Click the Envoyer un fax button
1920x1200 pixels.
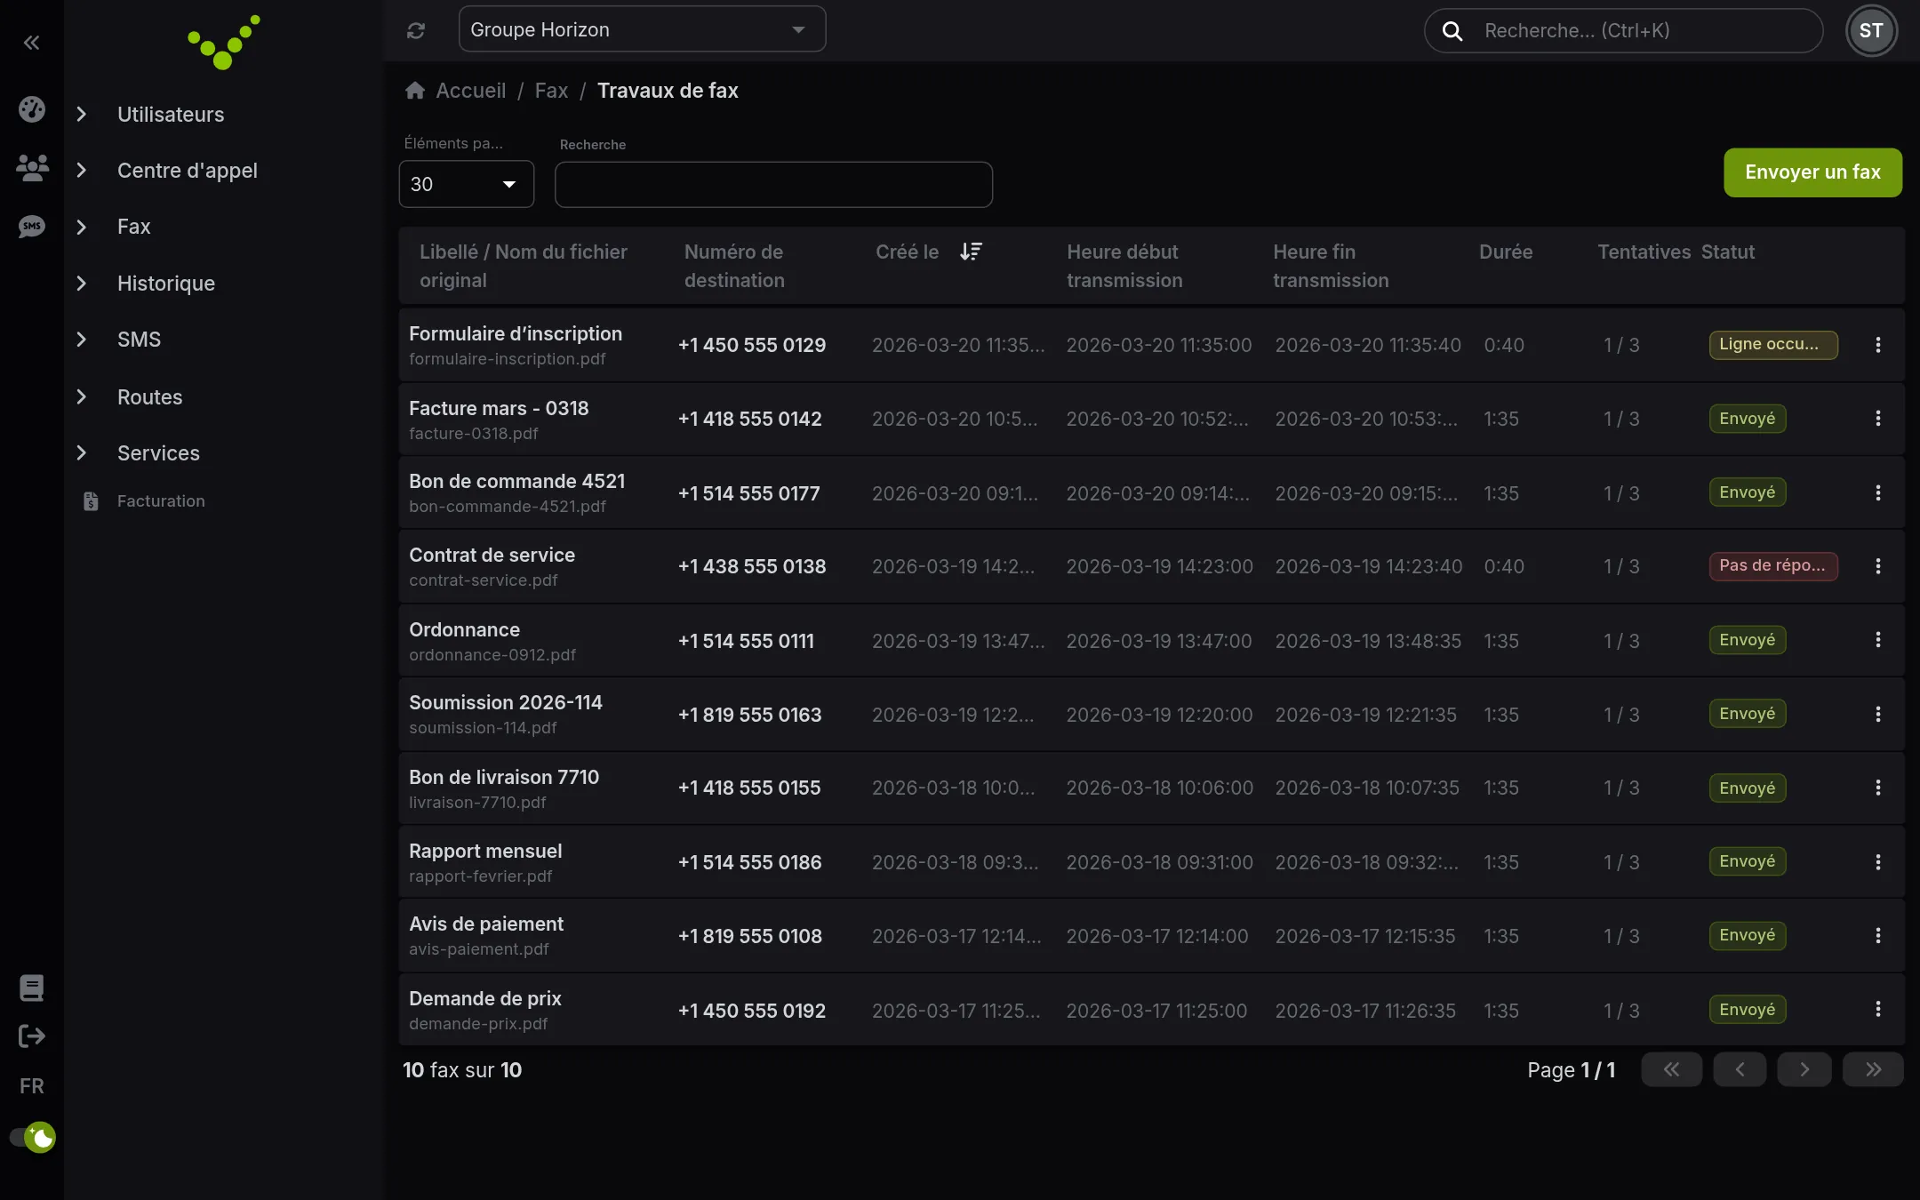click(x=1812, y=172)
